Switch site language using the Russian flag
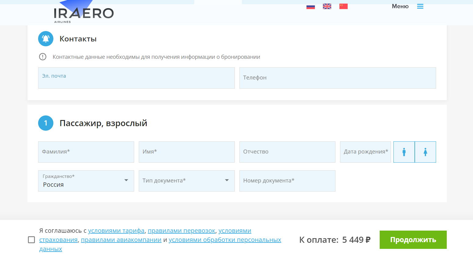This screenshot has width=473, height=258. (310, 6)
